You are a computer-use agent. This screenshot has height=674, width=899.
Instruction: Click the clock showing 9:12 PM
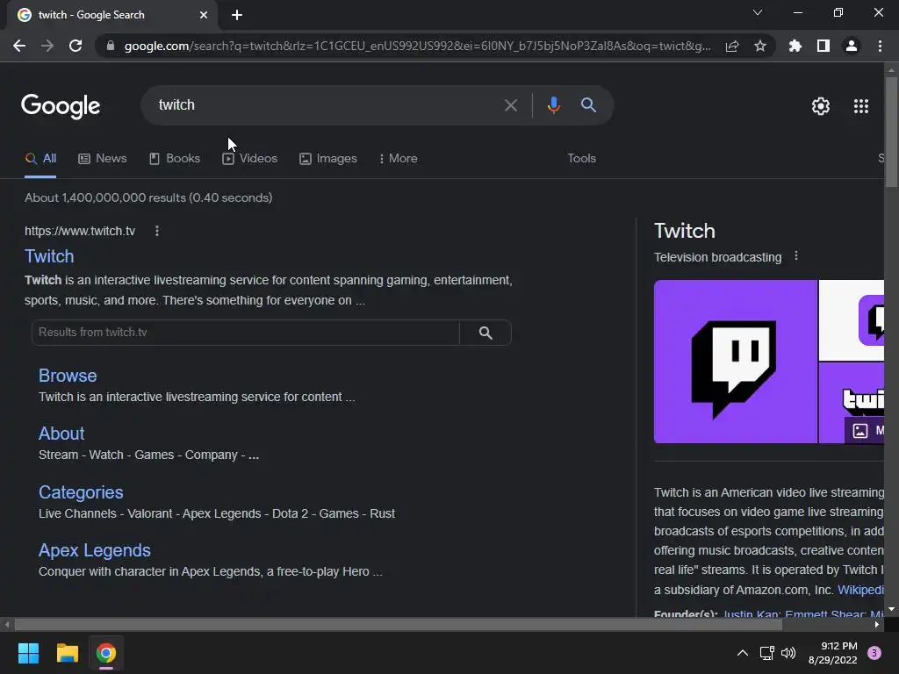838,647
